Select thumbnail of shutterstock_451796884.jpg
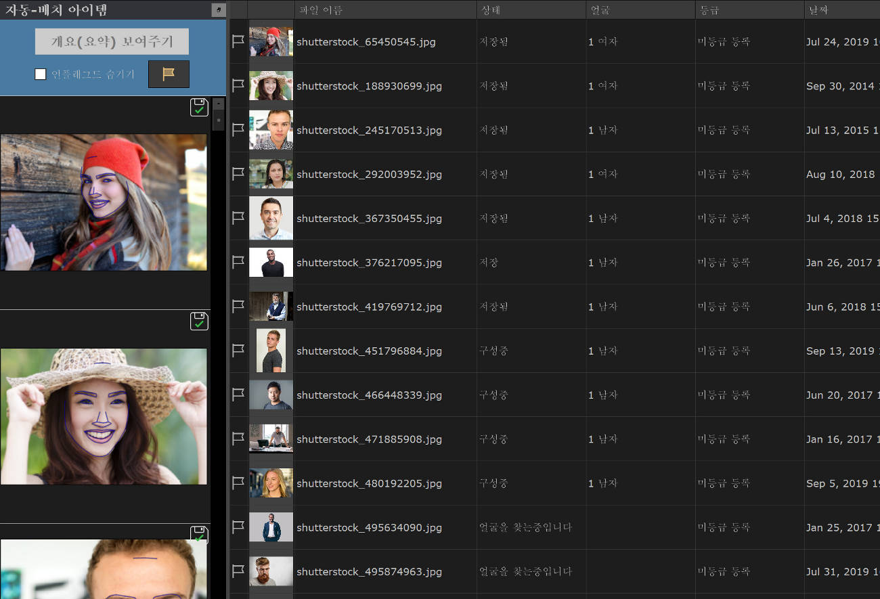880x599 pixels. 271,351
